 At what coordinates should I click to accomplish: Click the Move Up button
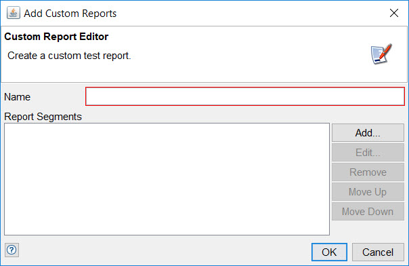pos(368,192)
